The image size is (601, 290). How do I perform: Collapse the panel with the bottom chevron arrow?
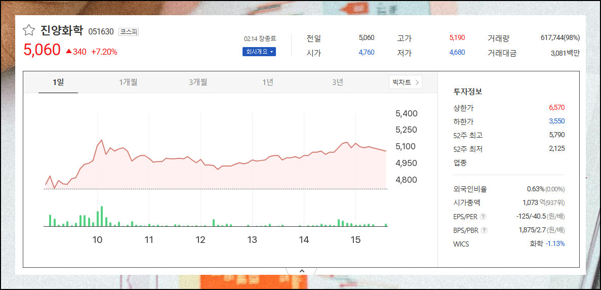[302, 271]
